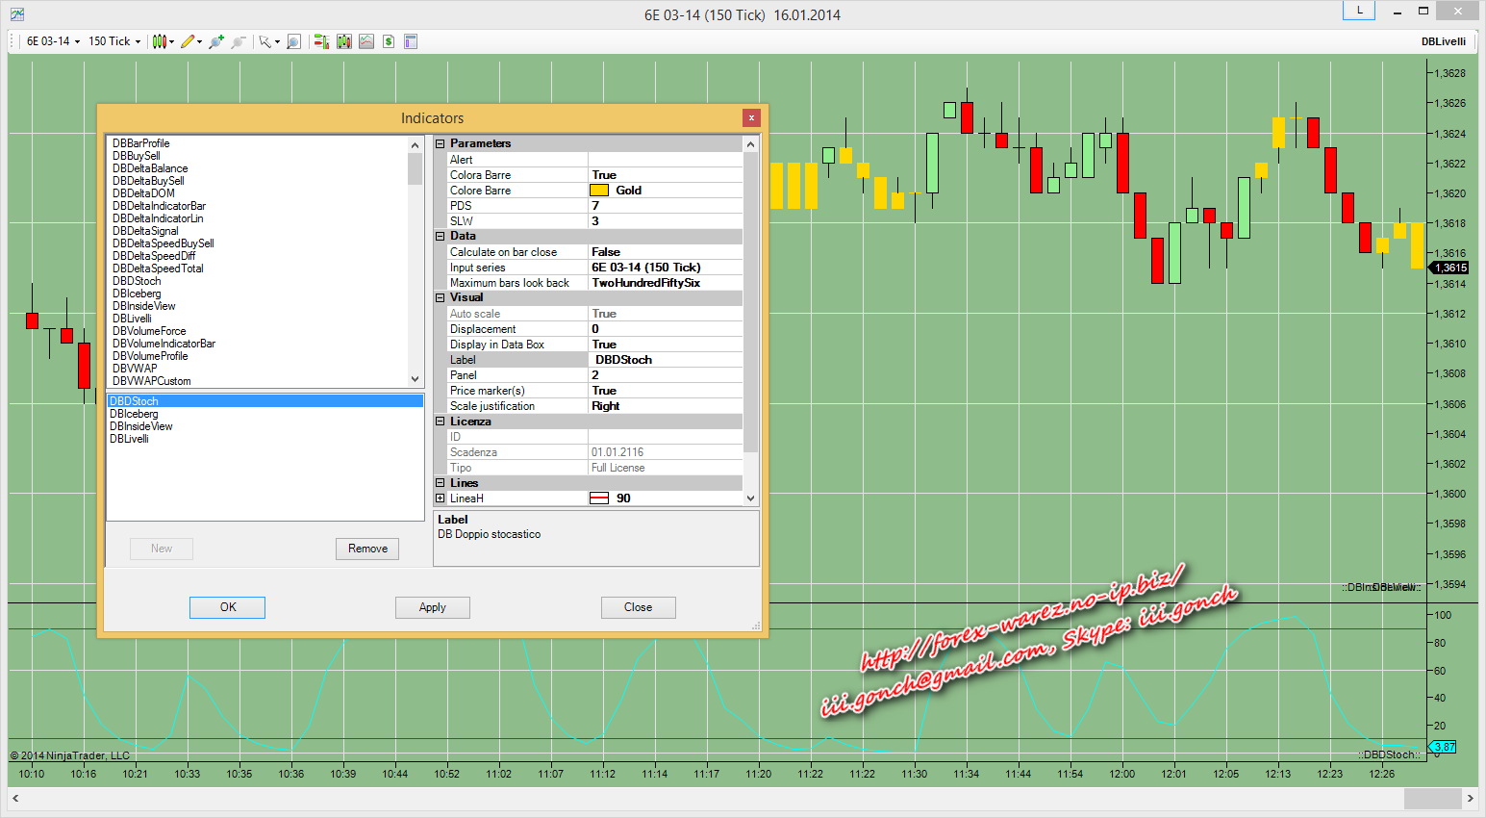Screen dimensions: 1486x818
Task: Open the 6E 03-14 instrument dropdown
Action: 53,41
